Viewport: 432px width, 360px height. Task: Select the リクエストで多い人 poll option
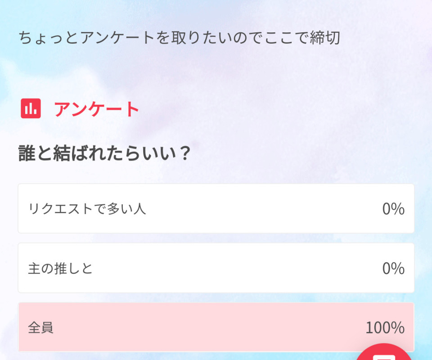[216, 208]
